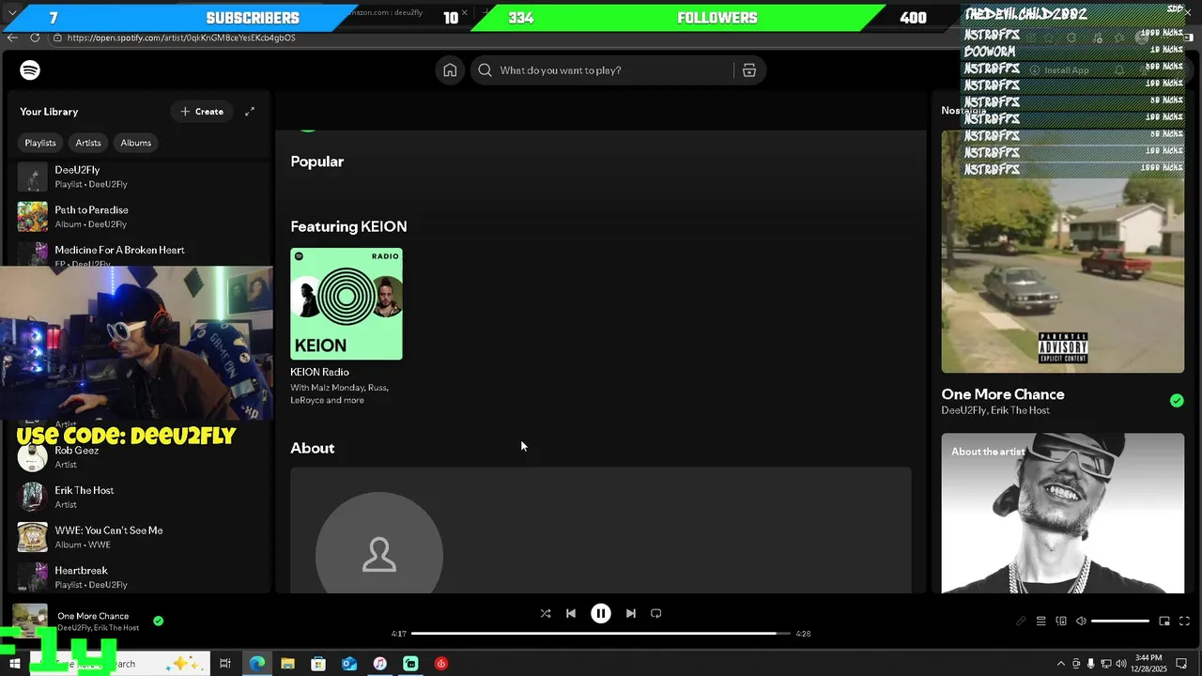Open the playback queue
Viewport: 1202px width, 676px height.
(x=1040, y=621)
